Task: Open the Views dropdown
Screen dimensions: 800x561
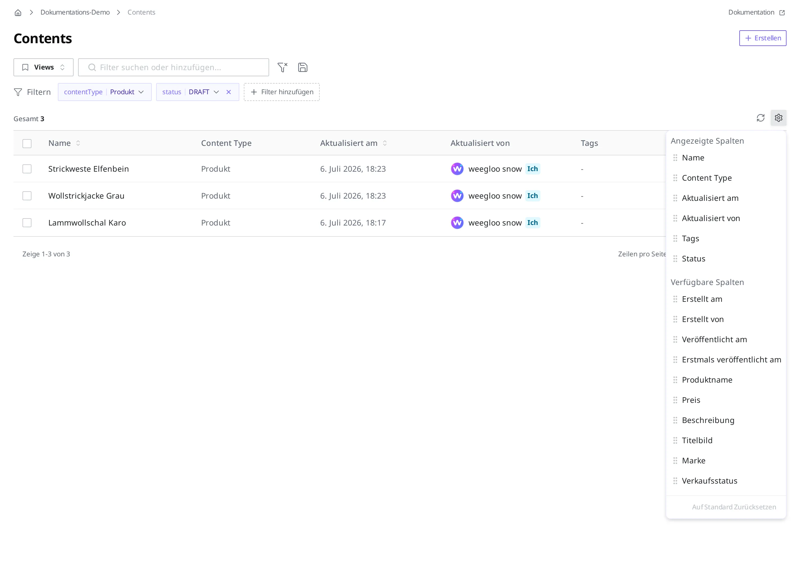Action: [44, 67]
